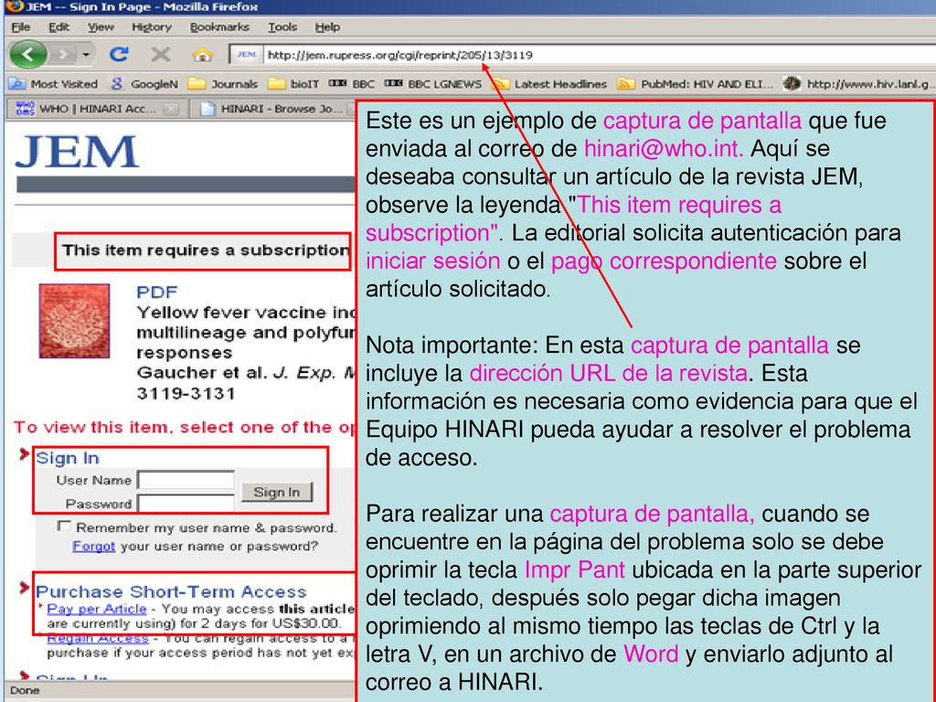Open the Journals bookmarks folder
Image resolution: width=936 pixels, height=702 pixels.
tap(223, 84)
